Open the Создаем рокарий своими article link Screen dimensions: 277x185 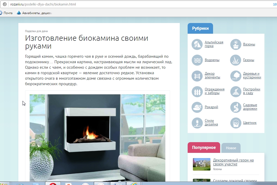[235, 181]
